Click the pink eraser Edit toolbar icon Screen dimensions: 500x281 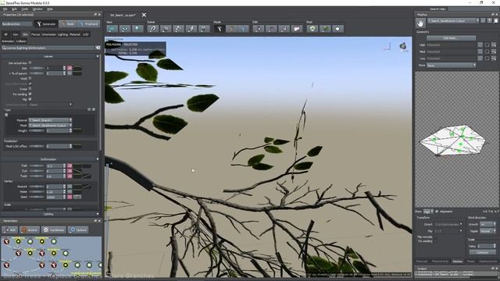297,29
